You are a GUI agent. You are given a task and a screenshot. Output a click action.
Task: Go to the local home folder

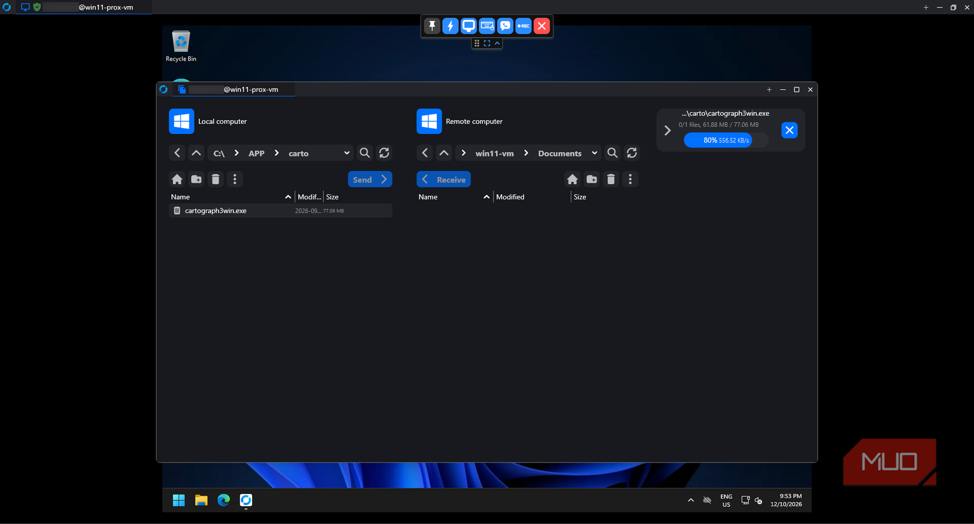tap(177, 179)
